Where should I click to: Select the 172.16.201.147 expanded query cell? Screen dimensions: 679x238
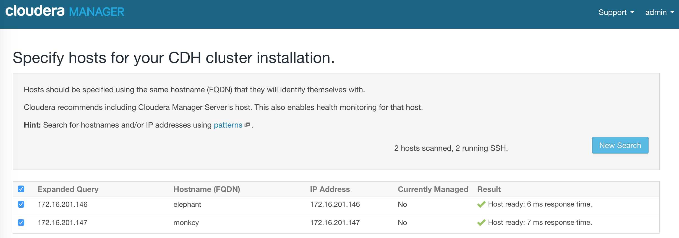(62, 223)
